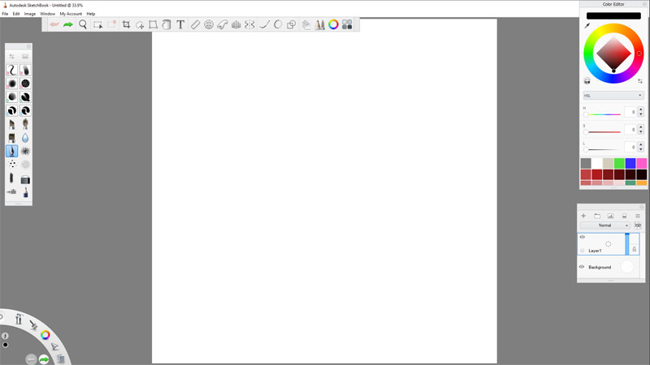Turn on Symmetry tool
The image size is (650, 365).
click(249, 25)
